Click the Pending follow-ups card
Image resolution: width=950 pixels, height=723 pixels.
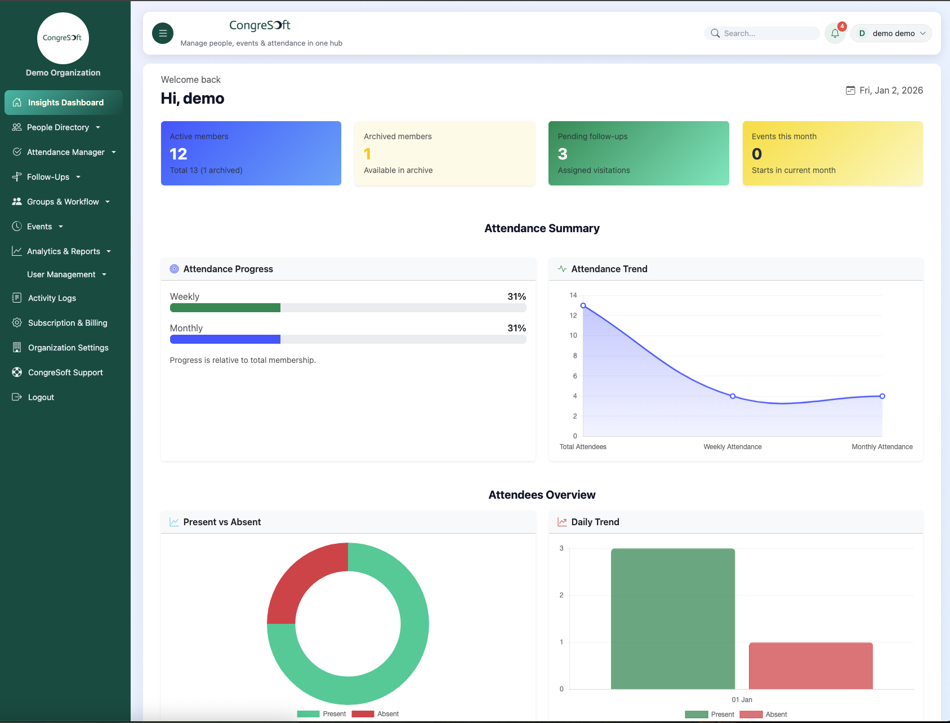click(x=639, y=153)
